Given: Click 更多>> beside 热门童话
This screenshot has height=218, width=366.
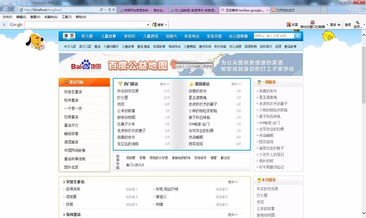Looking at the screenshot, I should tap(165, 84).
